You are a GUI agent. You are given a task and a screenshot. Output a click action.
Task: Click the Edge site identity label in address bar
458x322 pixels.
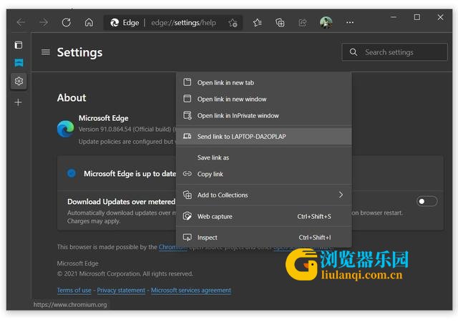tap(125, 22)
